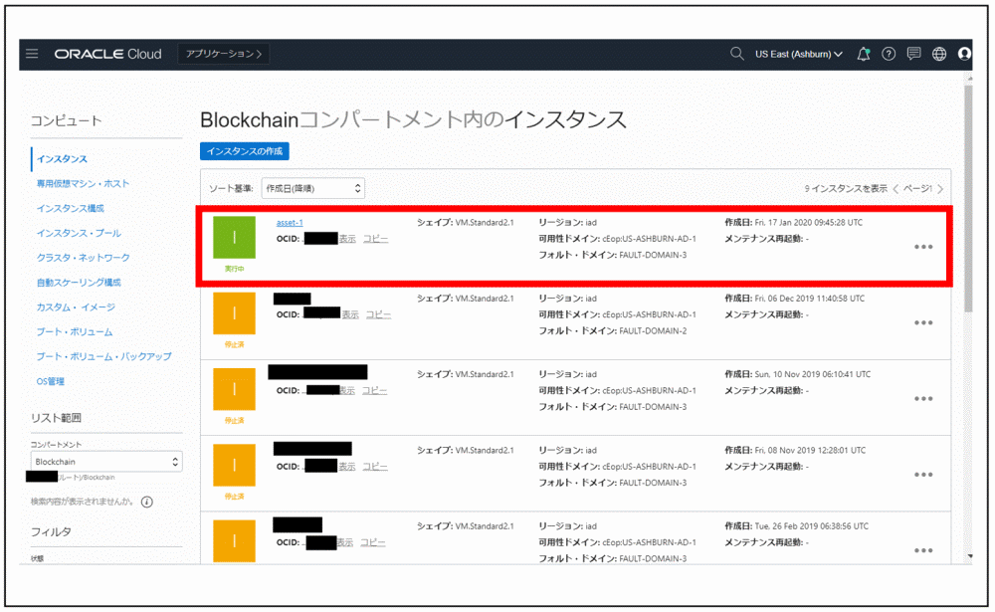Click status icon of 06 Dec 2019 instance

234,313
